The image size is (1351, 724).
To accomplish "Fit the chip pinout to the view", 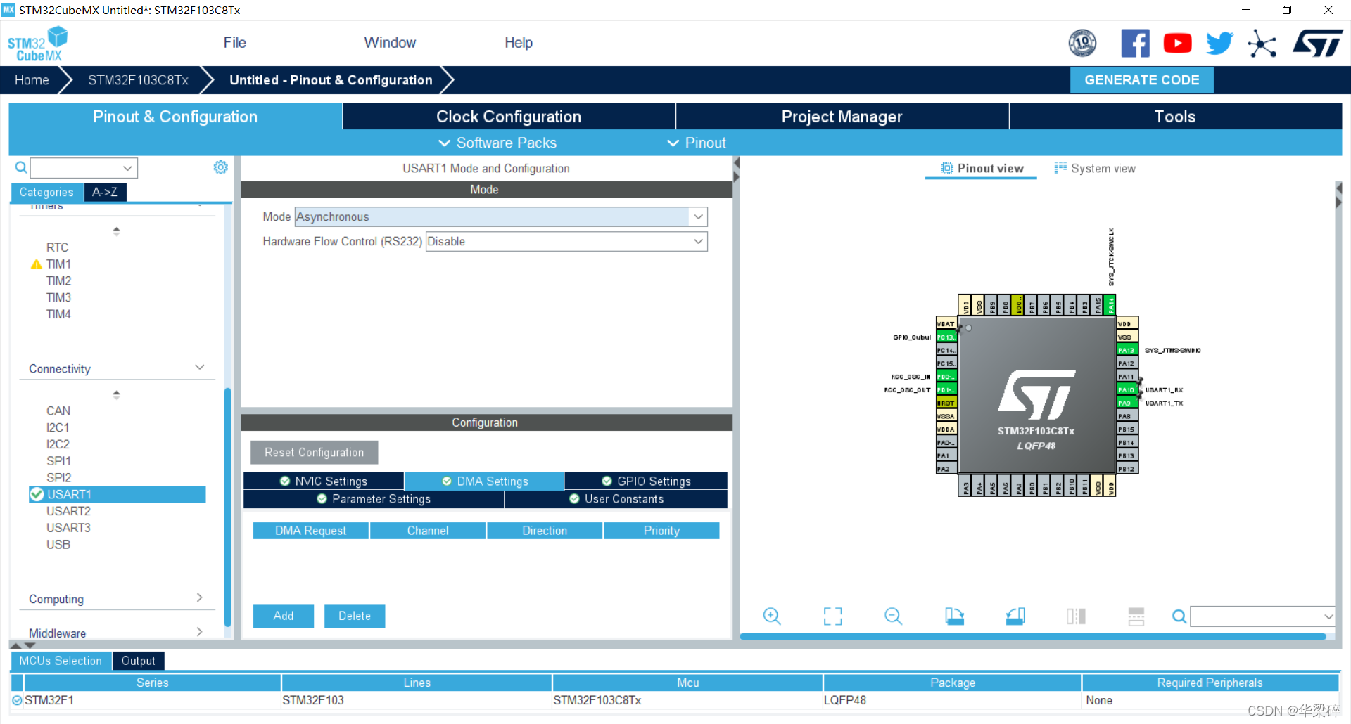I will point(832,616).
